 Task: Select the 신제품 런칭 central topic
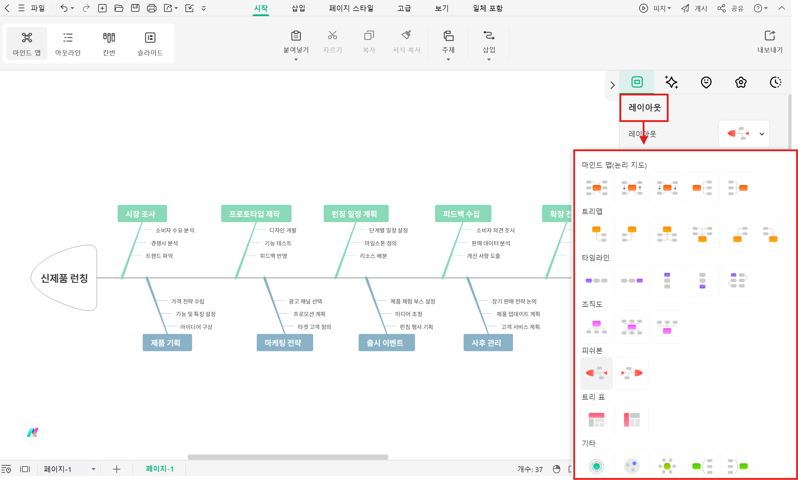click(x=64, y=278)
